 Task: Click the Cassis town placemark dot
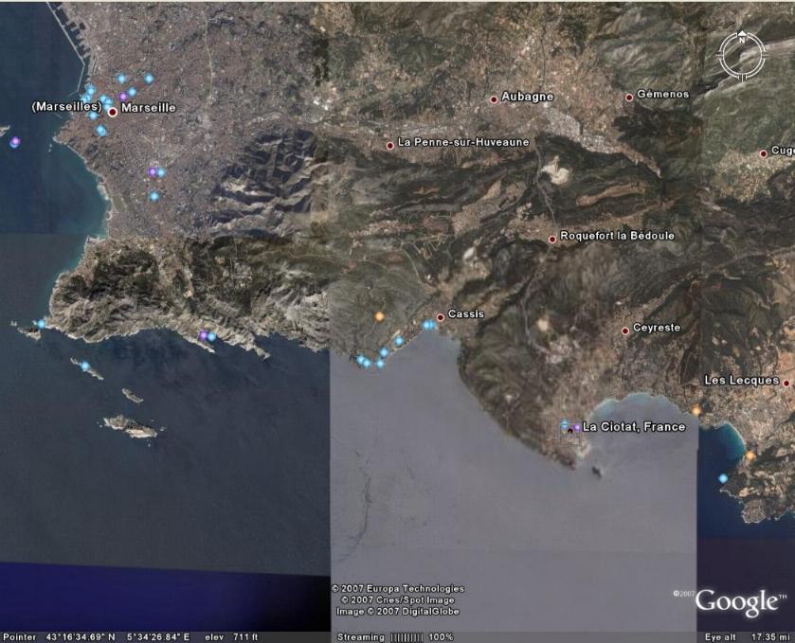(441, 317)
